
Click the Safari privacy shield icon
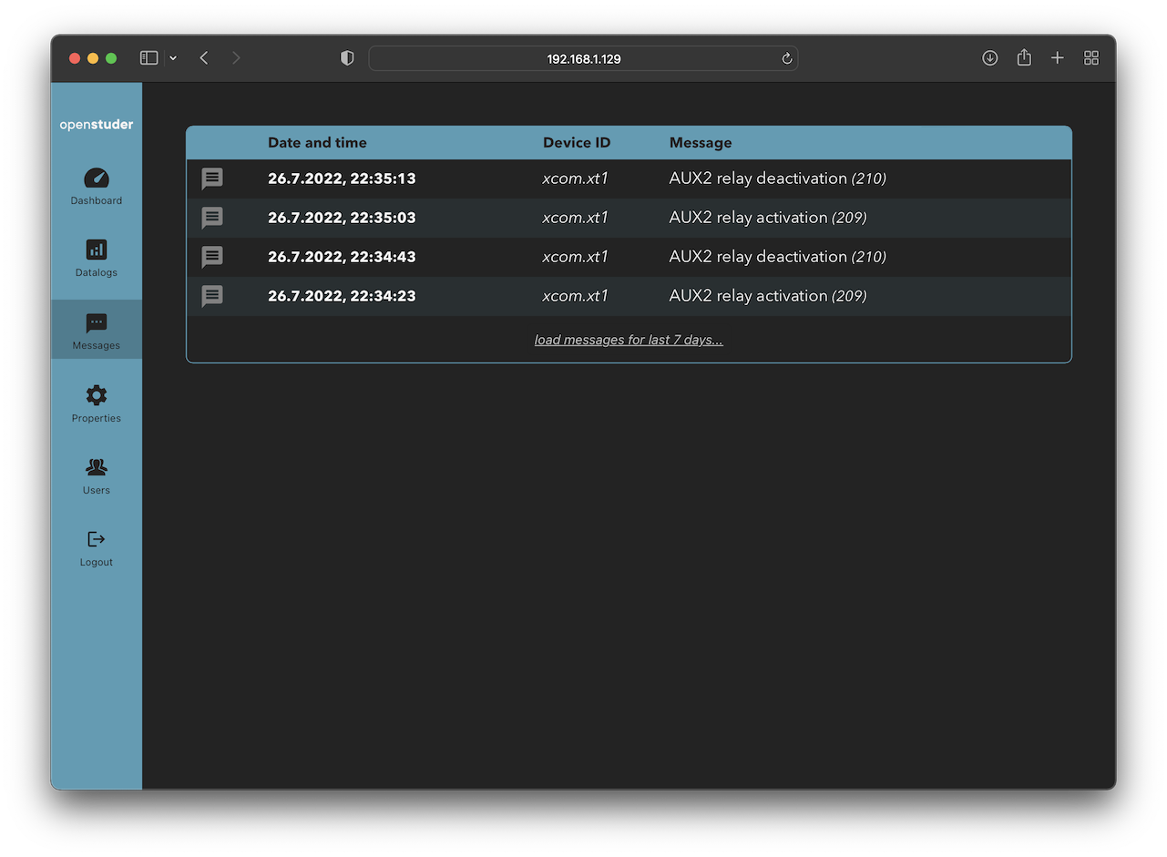(x=347, y=58)
